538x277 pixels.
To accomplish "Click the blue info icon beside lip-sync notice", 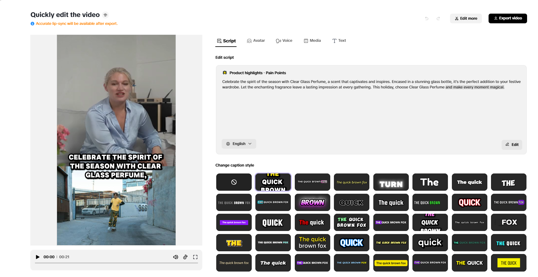I will [32, 24].
